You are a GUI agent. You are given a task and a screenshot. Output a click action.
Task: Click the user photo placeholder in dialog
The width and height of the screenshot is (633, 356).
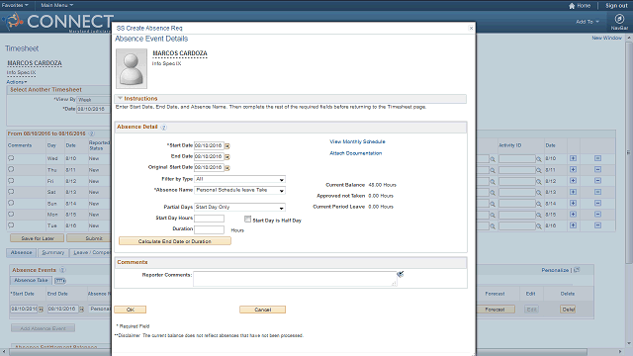click(x=132, y=68)
